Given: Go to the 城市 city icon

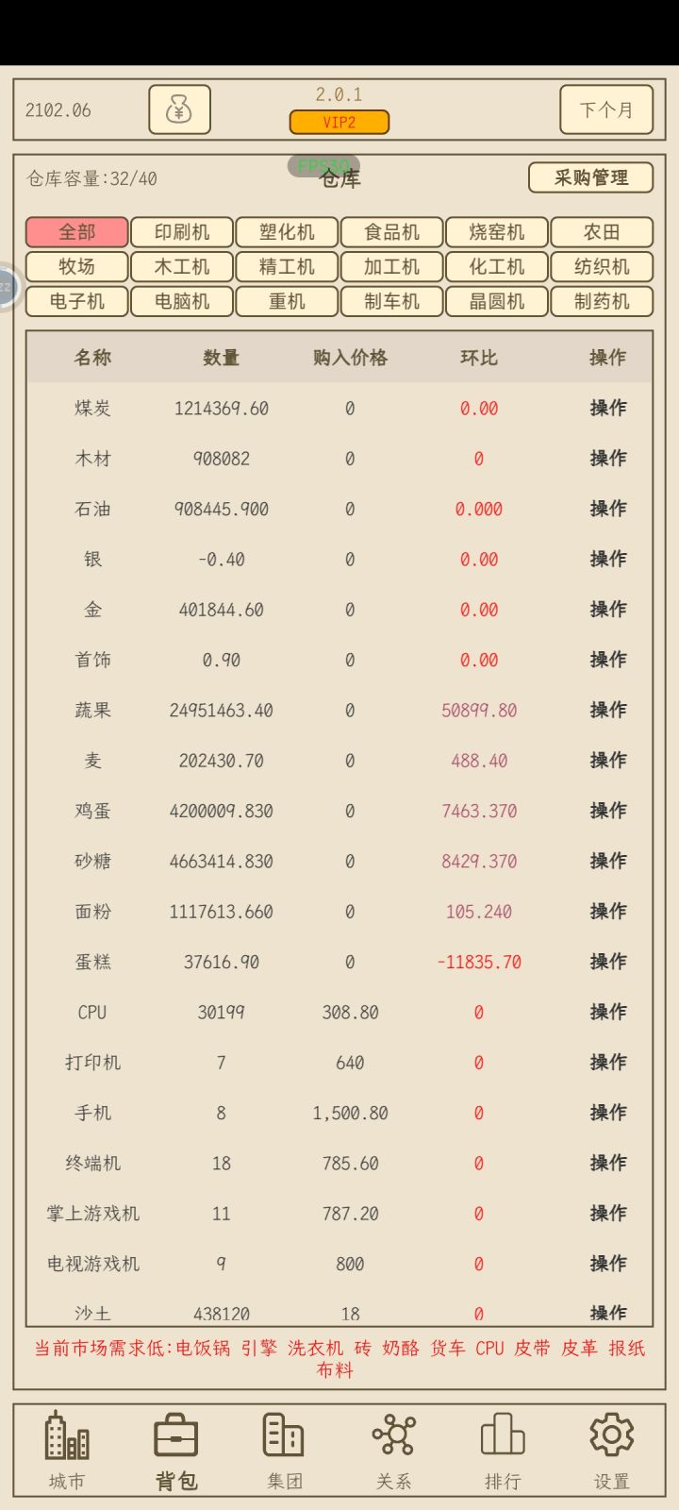Looking at the screenshot, I should [x=67, y=1435].
